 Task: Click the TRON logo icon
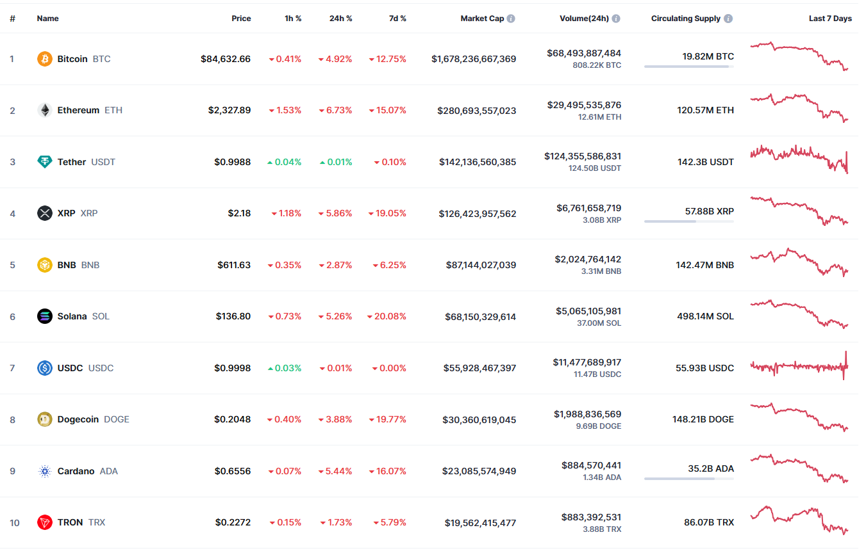click(x=45, y=522)
